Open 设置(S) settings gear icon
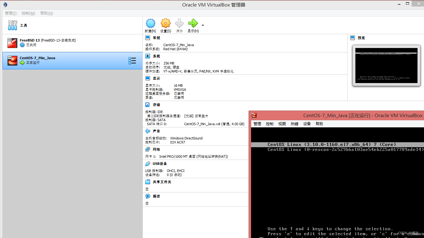The width and height of the screenshot is (424, 238). (165, 23)
